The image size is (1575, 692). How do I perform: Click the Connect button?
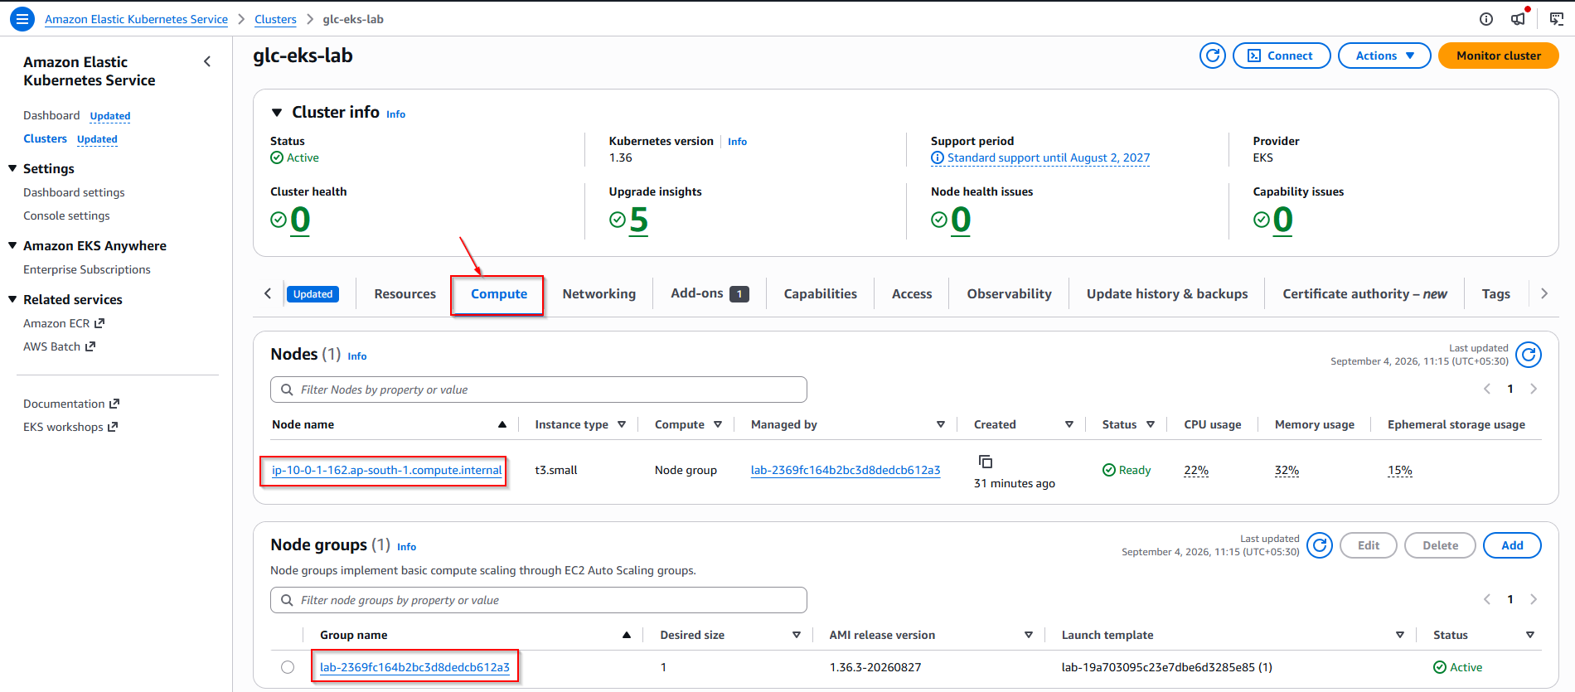[1282, 56]
